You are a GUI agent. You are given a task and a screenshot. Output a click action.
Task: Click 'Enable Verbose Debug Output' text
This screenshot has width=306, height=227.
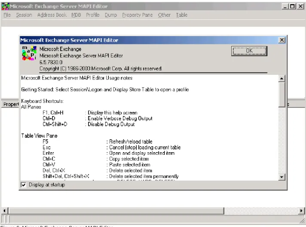(x=120, y=119)
